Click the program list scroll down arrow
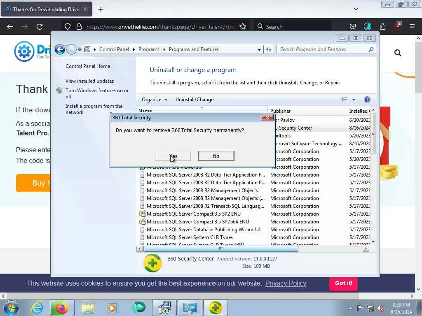Image resolution: width=422 pixels, height=316 pixels. click(373, 242)
